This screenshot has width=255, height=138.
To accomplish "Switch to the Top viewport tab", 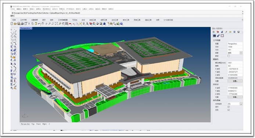I will point(33,124).
